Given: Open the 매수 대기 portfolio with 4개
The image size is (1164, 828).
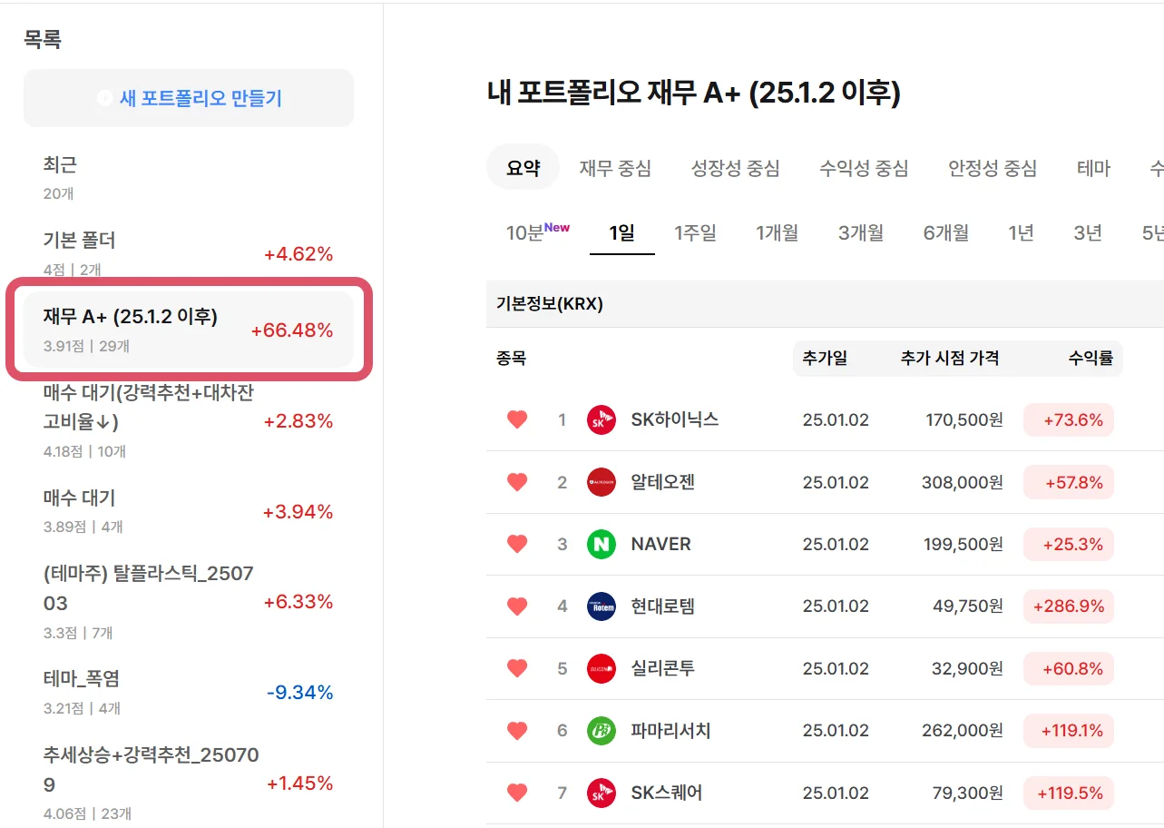Looking at the screenshot, I should tap(189, 510).
